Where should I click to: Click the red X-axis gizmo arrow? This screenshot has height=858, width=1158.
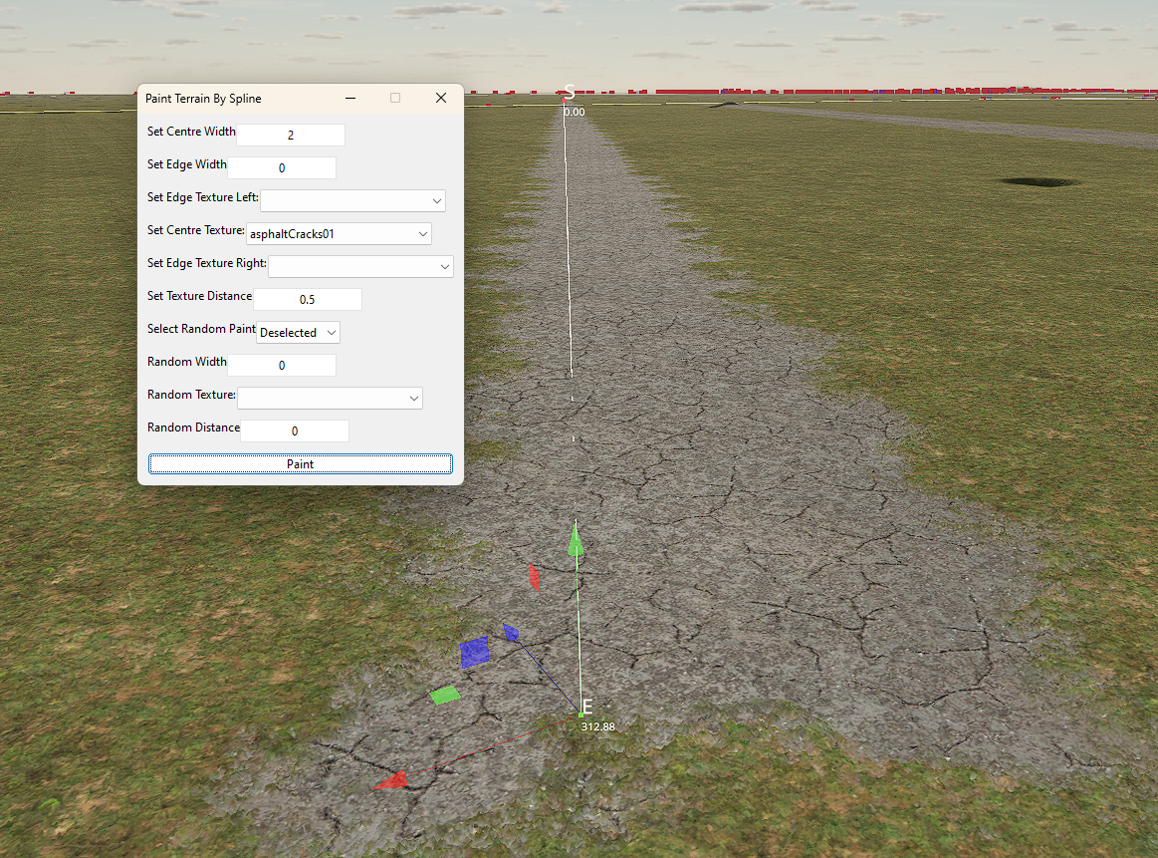pyautogui.click(x=390, y=780)
